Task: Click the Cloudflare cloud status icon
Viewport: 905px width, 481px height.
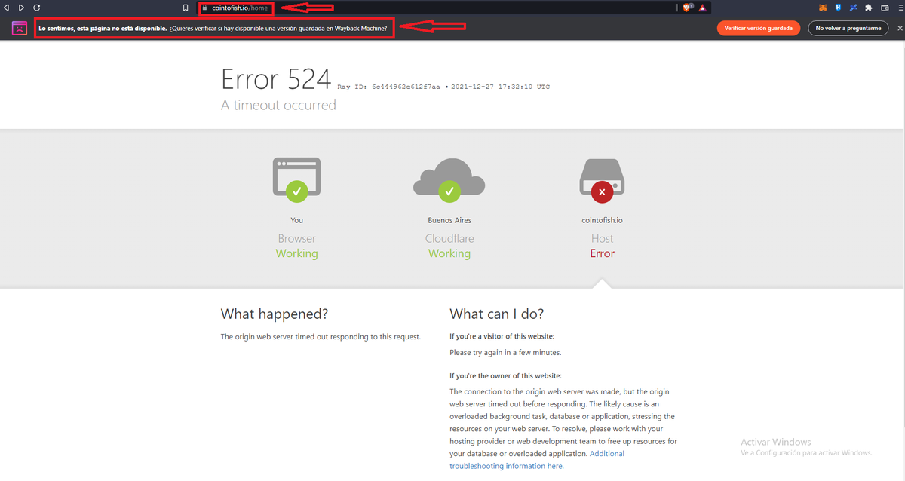Action: (449, 179)
